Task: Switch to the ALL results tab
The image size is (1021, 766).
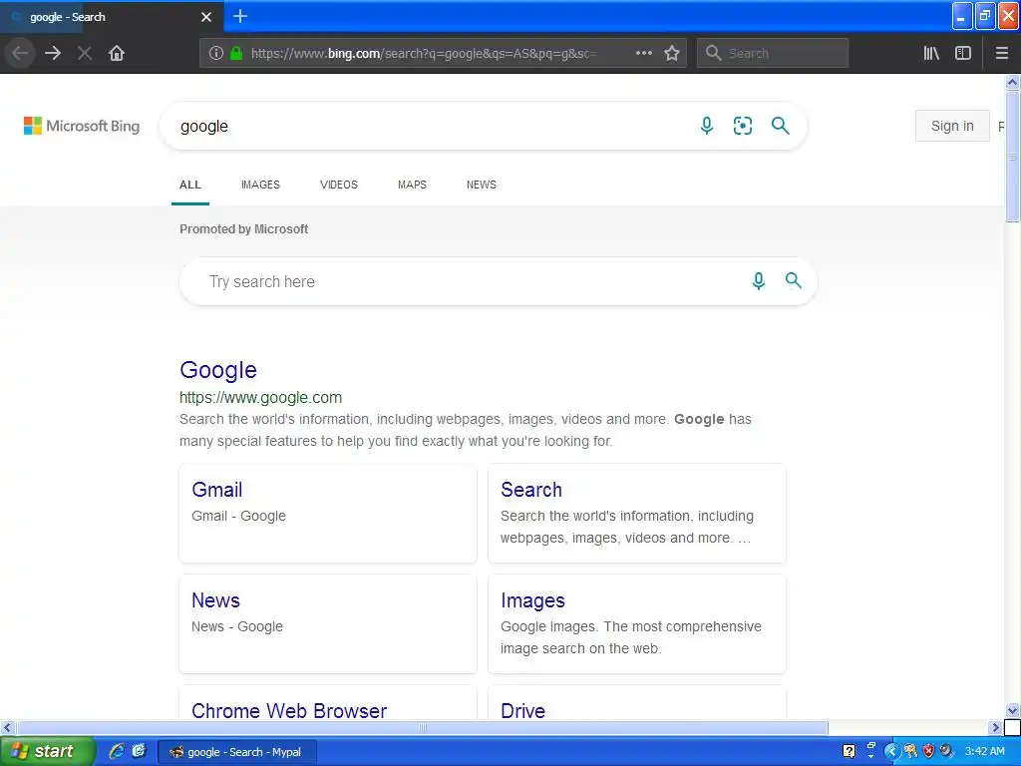Action: pyautogui.click(x=190, y=185)
